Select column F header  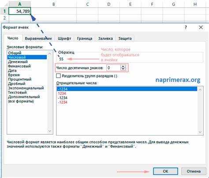tap(152, 4)
